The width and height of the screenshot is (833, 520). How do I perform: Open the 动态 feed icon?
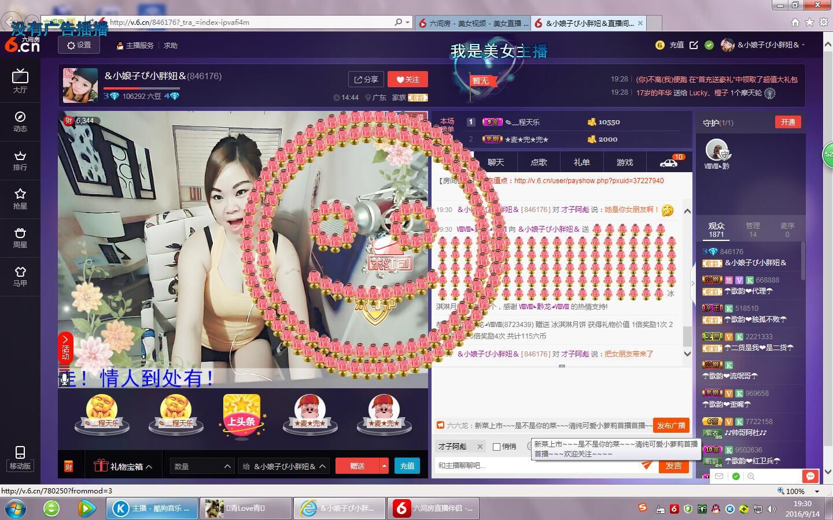point(20,121)
